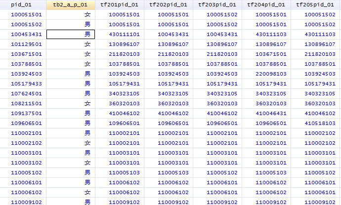Click 360320103 in the tf202pid_01 column
Image resolution: width=341 pixels, height=205 pixels.
[x=169, y=104]
